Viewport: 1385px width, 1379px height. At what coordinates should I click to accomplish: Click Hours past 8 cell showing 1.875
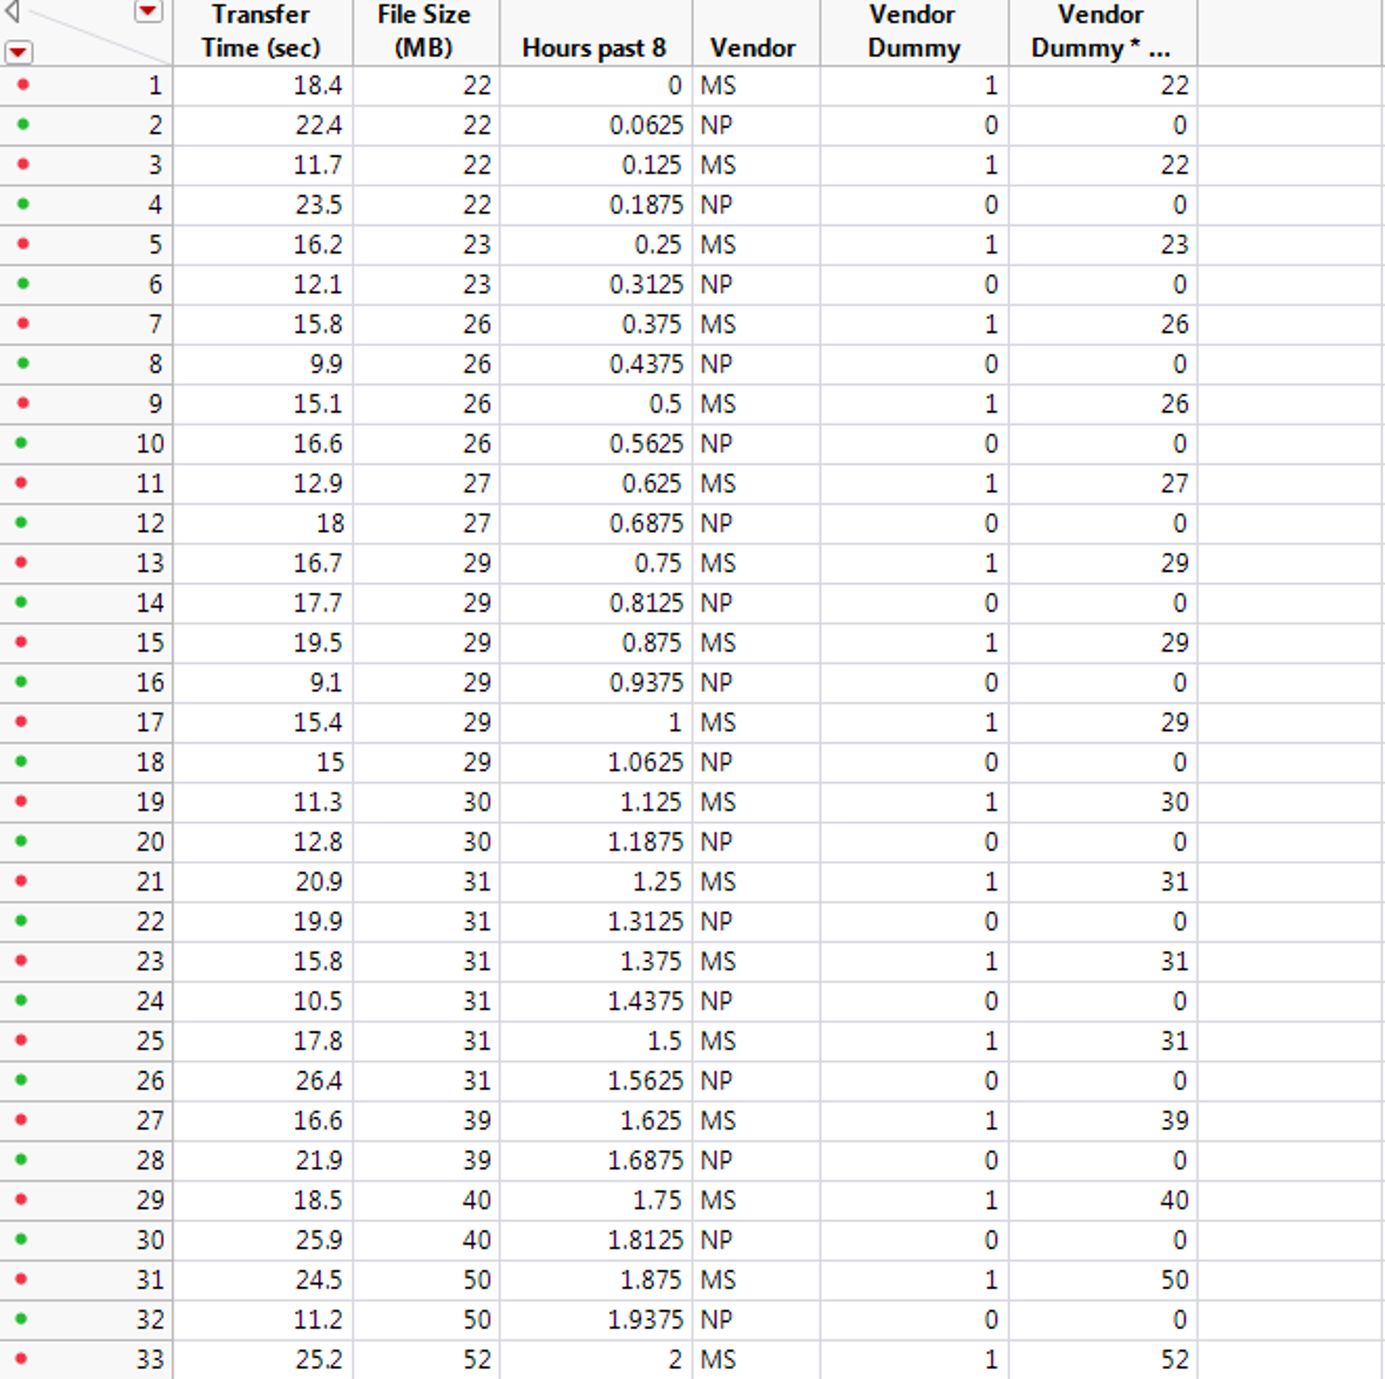pyautogui.click(x=651, y=1279)
